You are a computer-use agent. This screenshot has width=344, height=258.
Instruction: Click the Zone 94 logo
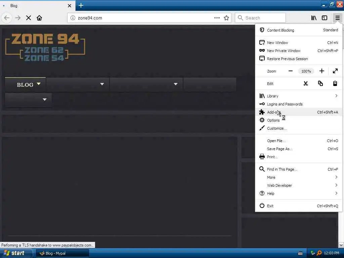45,47
